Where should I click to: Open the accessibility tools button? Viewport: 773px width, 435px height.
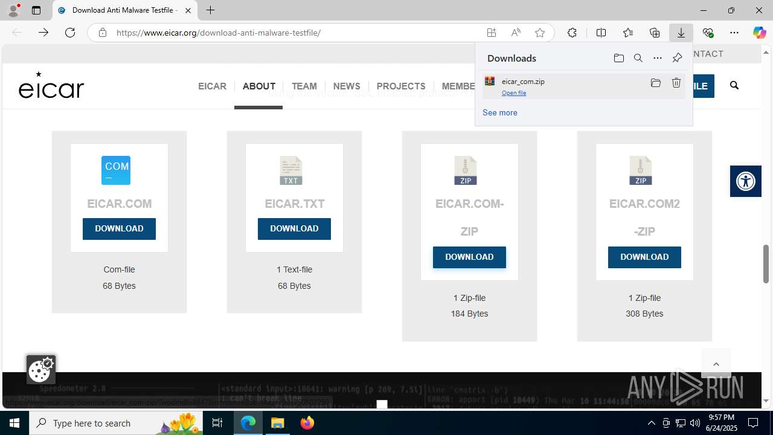pos(746,181)
